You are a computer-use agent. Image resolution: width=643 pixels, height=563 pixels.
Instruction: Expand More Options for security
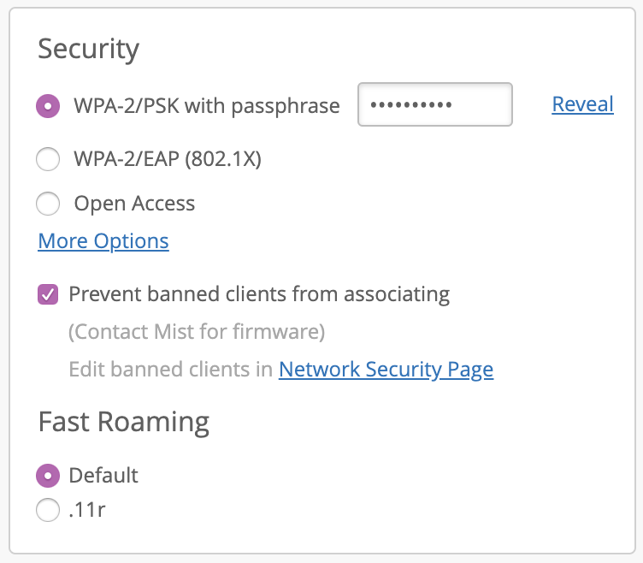[103, 241]
